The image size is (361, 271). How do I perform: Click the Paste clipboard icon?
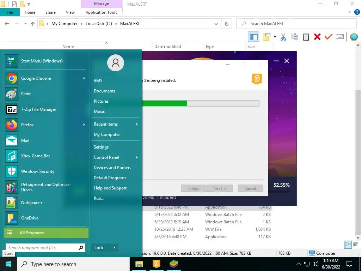click(x=306, y=37)
